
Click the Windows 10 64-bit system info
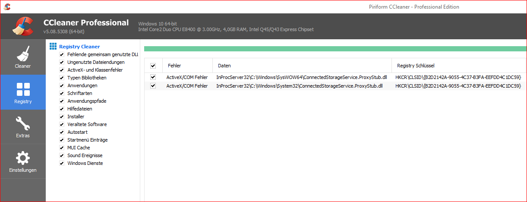158,23
